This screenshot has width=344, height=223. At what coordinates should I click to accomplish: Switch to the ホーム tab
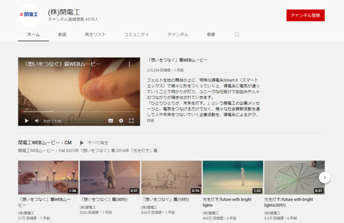point(34,34)
